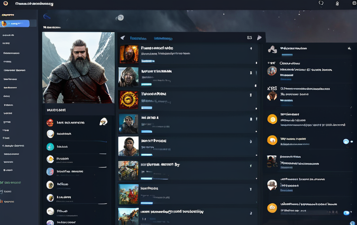Select the teal round avatar in left list
This screenshot has width=357, height=225.
(50, 147)
